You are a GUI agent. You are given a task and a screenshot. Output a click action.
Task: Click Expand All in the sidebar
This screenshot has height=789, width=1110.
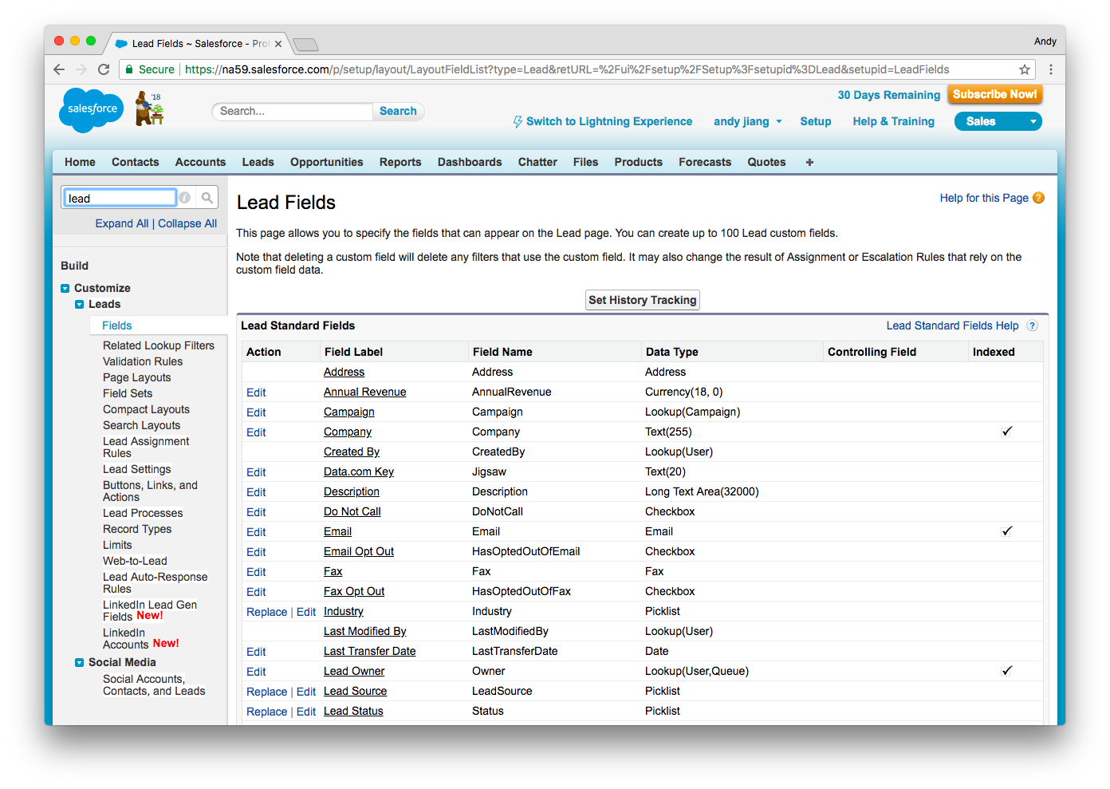[x=122, y=223]
